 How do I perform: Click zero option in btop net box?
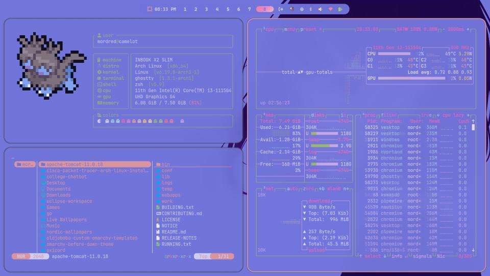[x=308, y=189]
